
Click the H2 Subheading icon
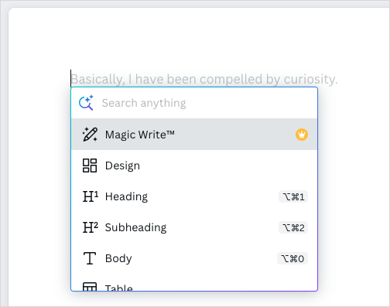(91, 227)
